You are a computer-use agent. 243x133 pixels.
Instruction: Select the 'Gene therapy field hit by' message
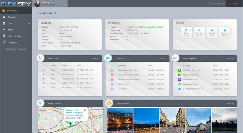point(128,70)
